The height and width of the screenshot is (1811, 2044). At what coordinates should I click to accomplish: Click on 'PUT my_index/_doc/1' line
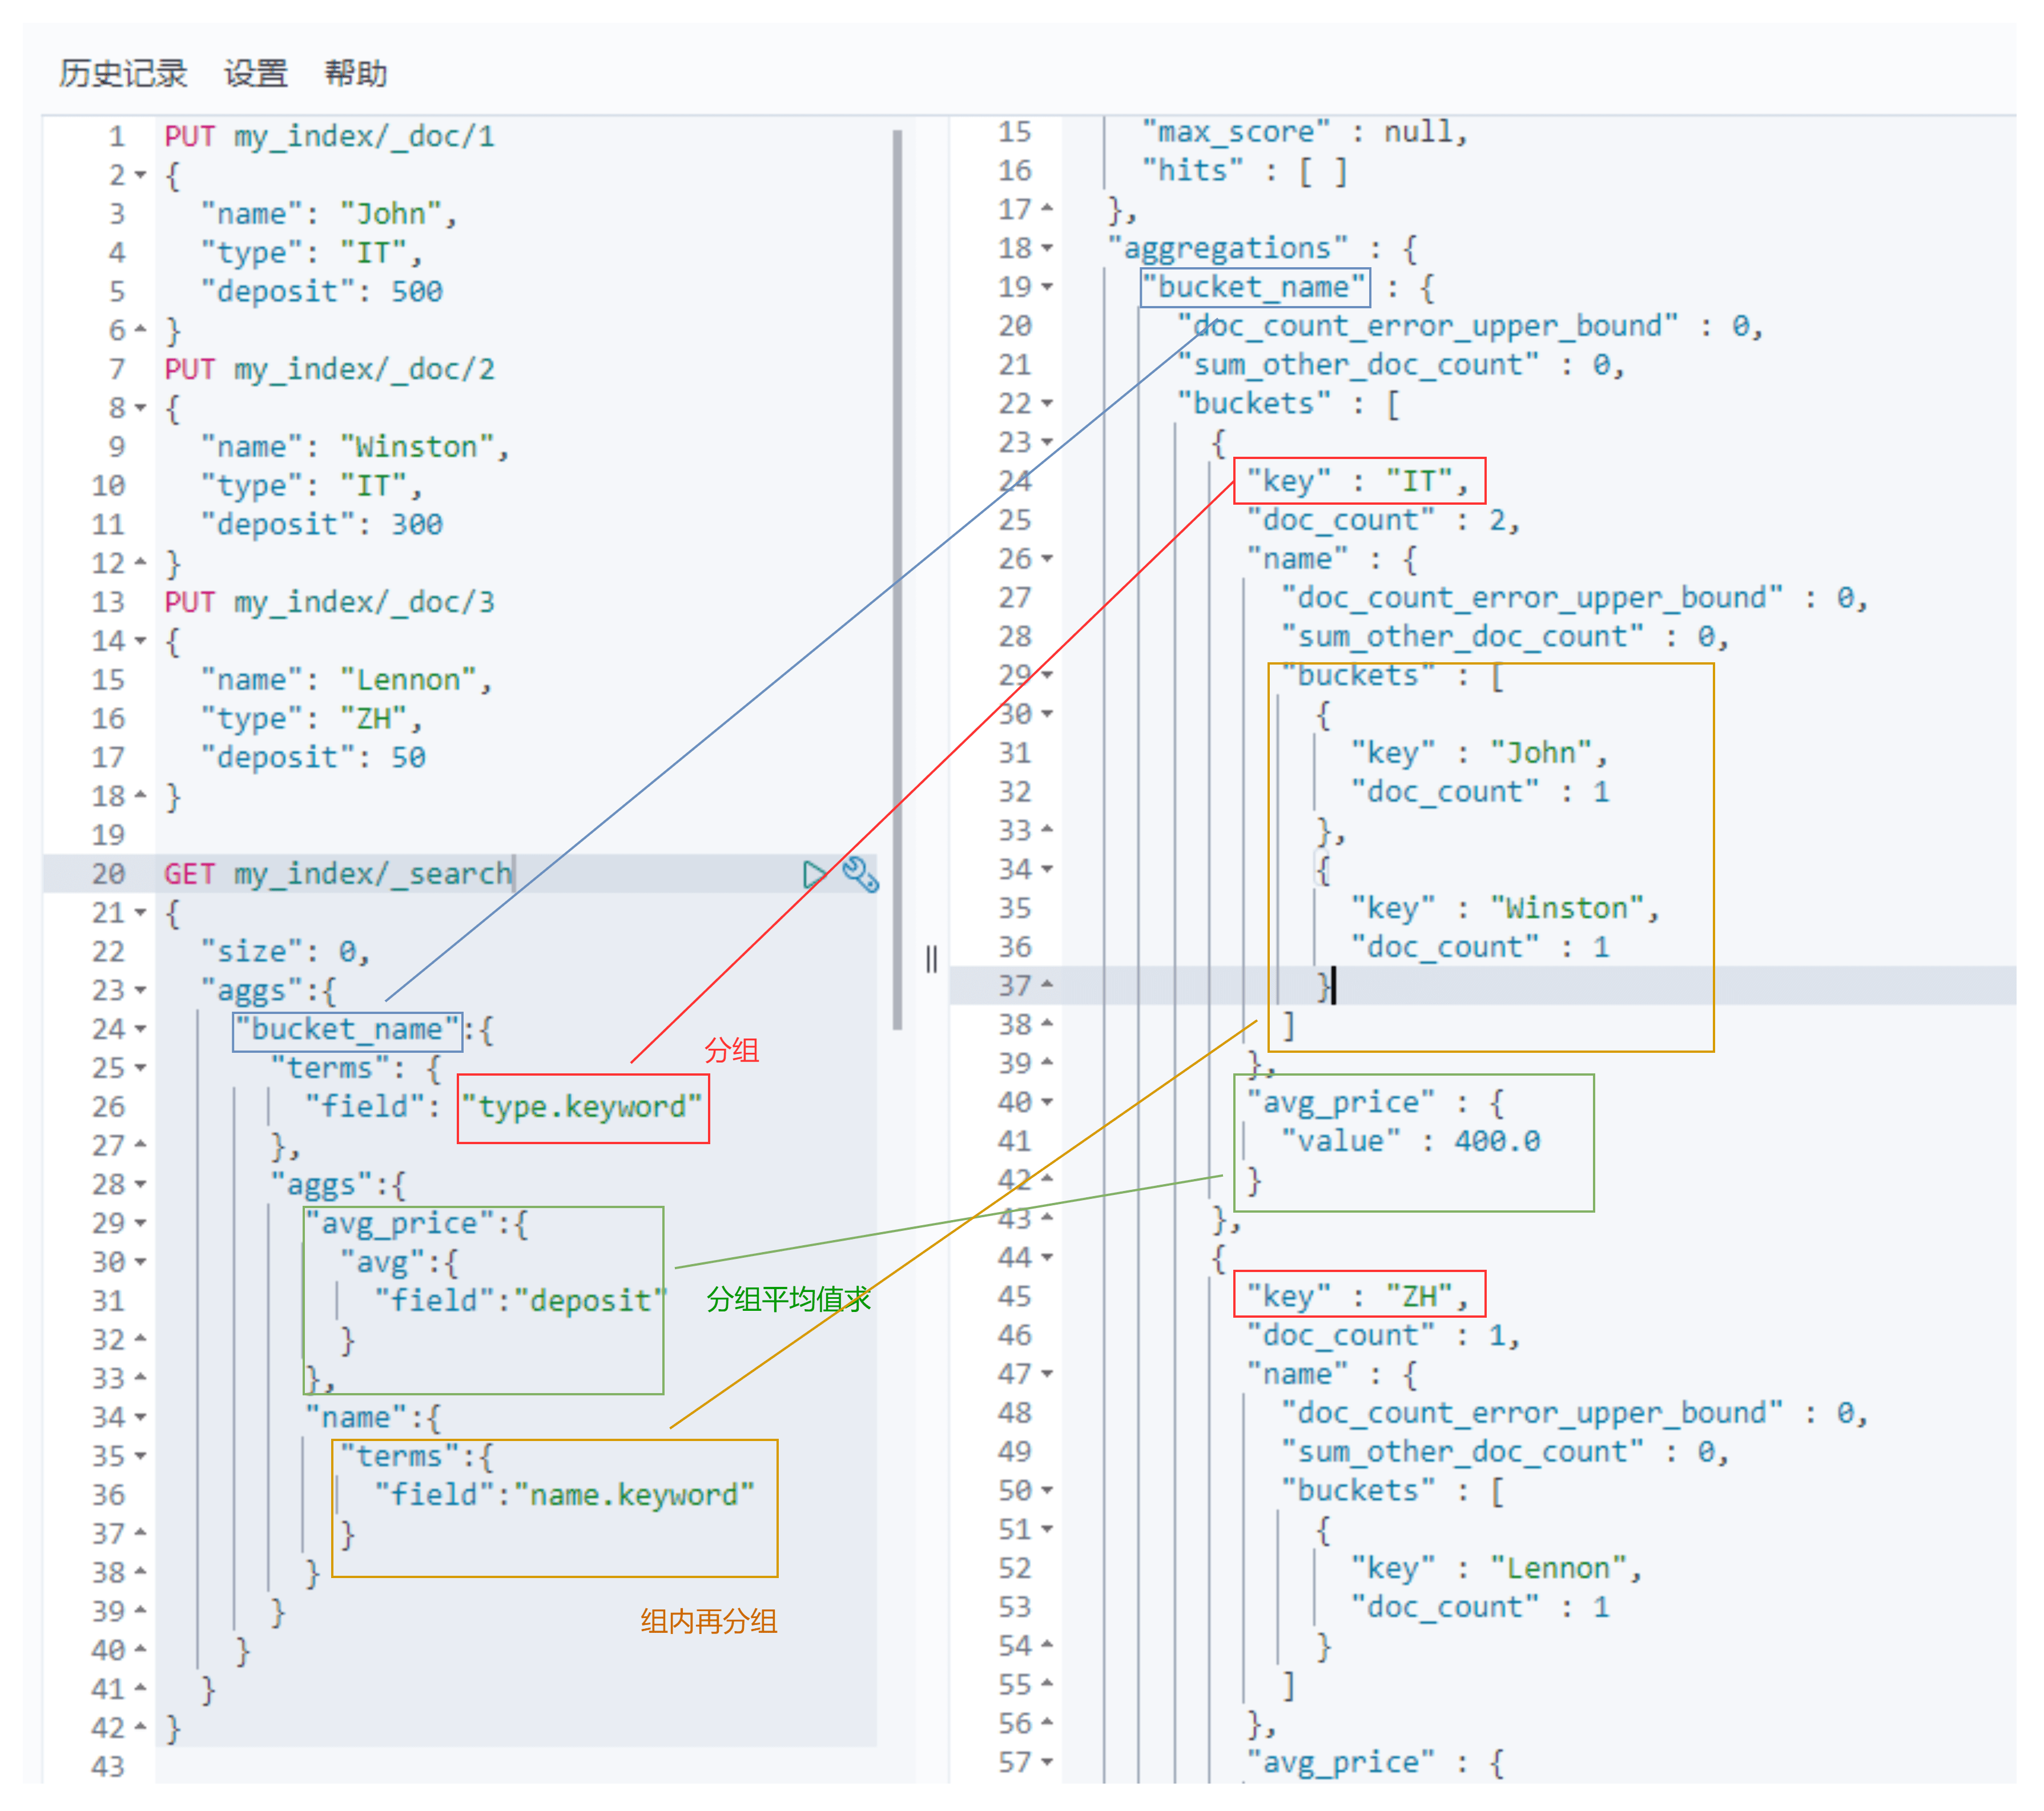330,136
